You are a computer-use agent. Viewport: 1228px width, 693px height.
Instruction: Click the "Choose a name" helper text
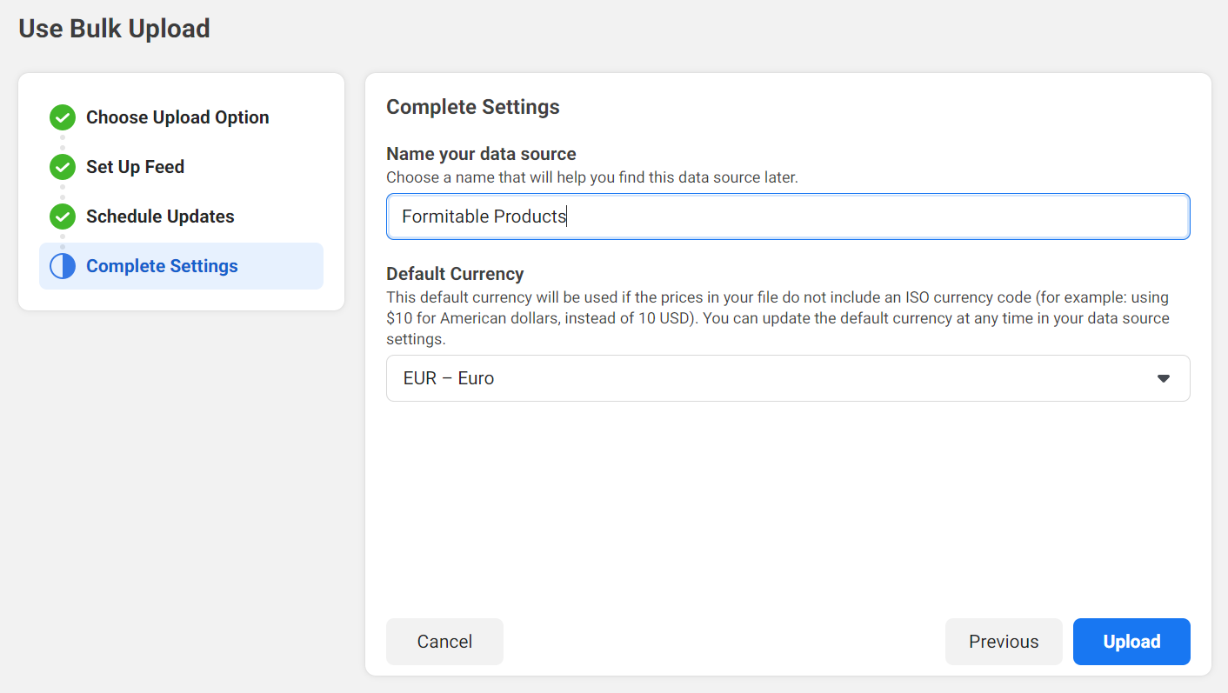(591, 177)
